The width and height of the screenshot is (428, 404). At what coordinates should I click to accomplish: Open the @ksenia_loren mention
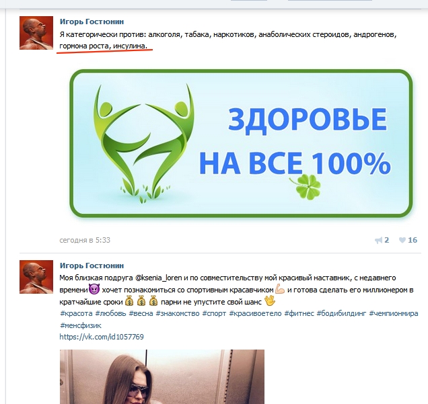point(159,278)
